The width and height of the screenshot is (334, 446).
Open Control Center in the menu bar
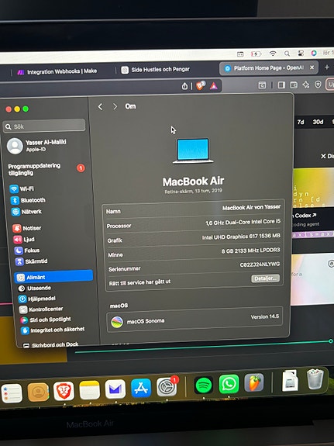(301, 54)
